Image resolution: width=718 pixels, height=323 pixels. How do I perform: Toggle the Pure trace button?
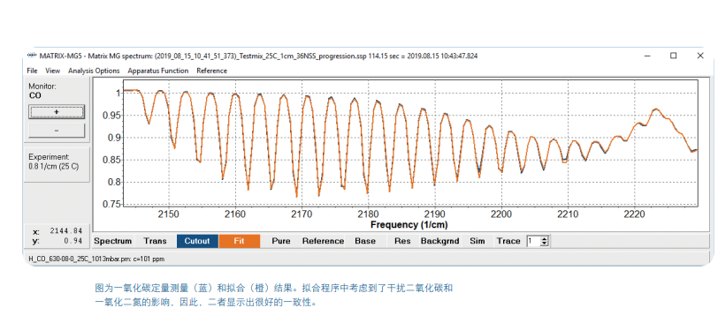tap(280, 241)
